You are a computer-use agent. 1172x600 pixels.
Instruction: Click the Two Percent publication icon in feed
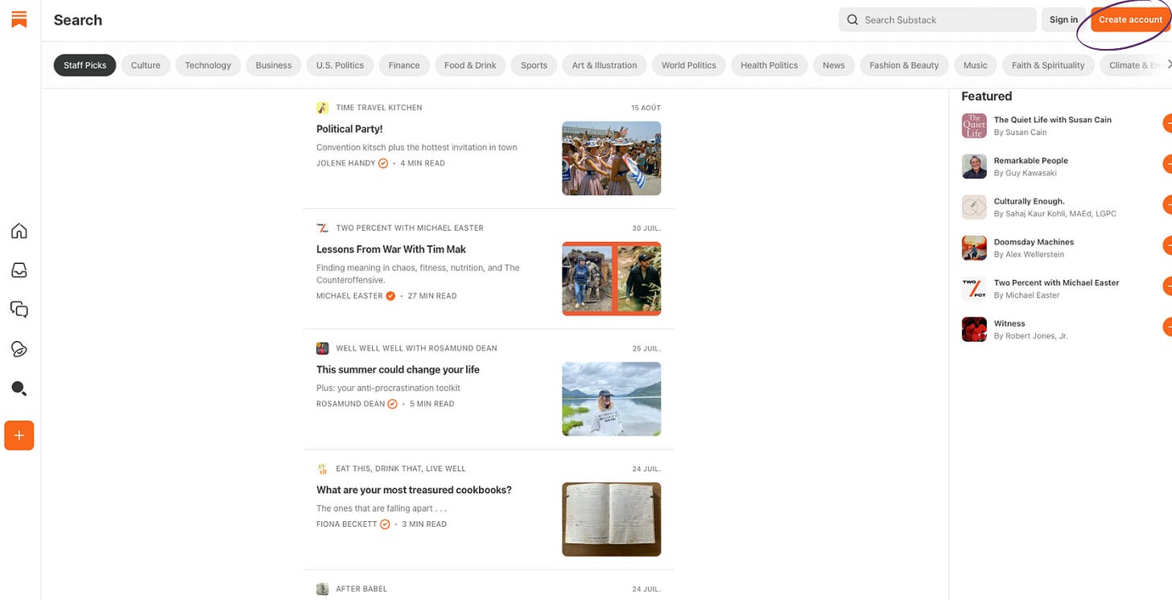(322, 228)
